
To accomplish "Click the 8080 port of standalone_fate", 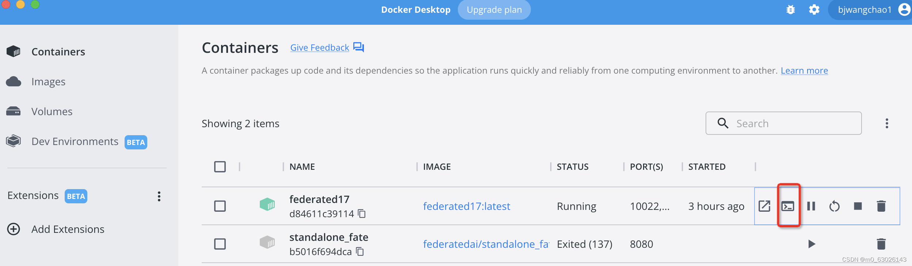I will tap(641, 244).
